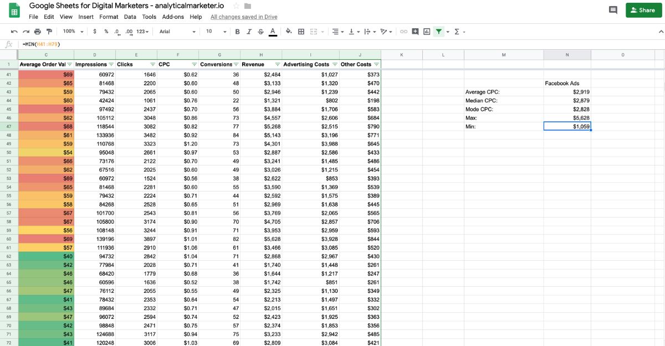Open the comment history icon
Image resolution: width=665 pixels, height=346 pixels.
point(613,10)
